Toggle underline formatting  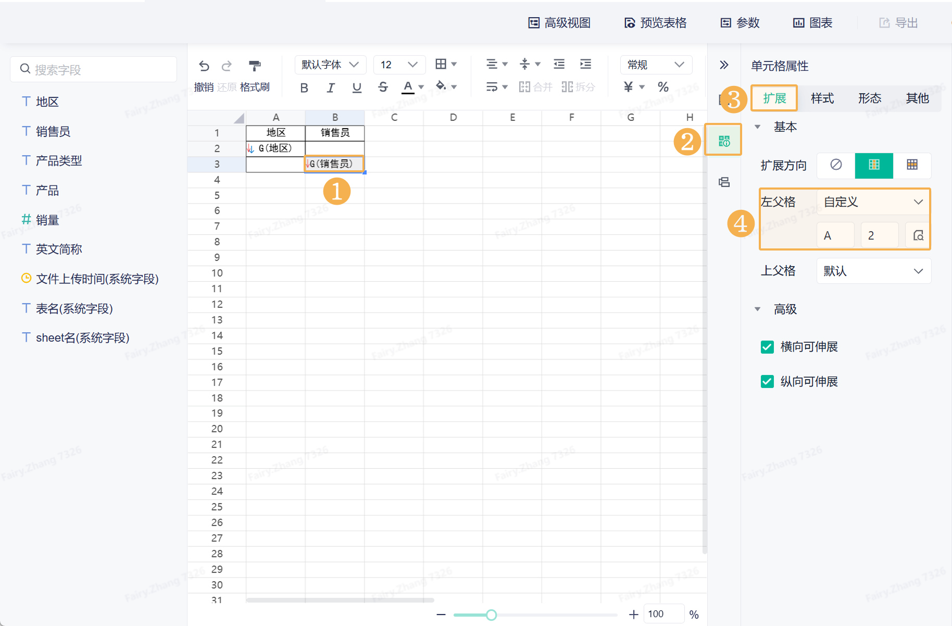pos(357,87)
